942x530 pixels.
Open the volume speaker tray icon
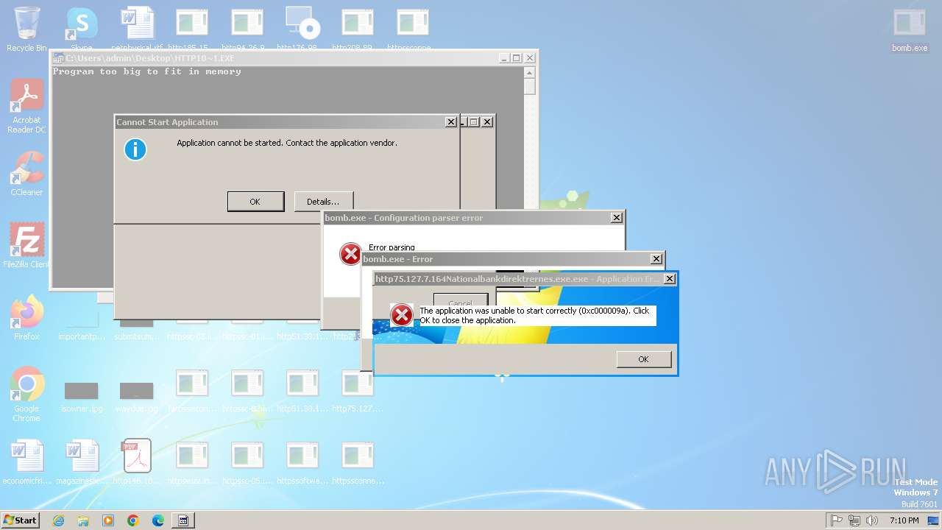tap(872, 520)
